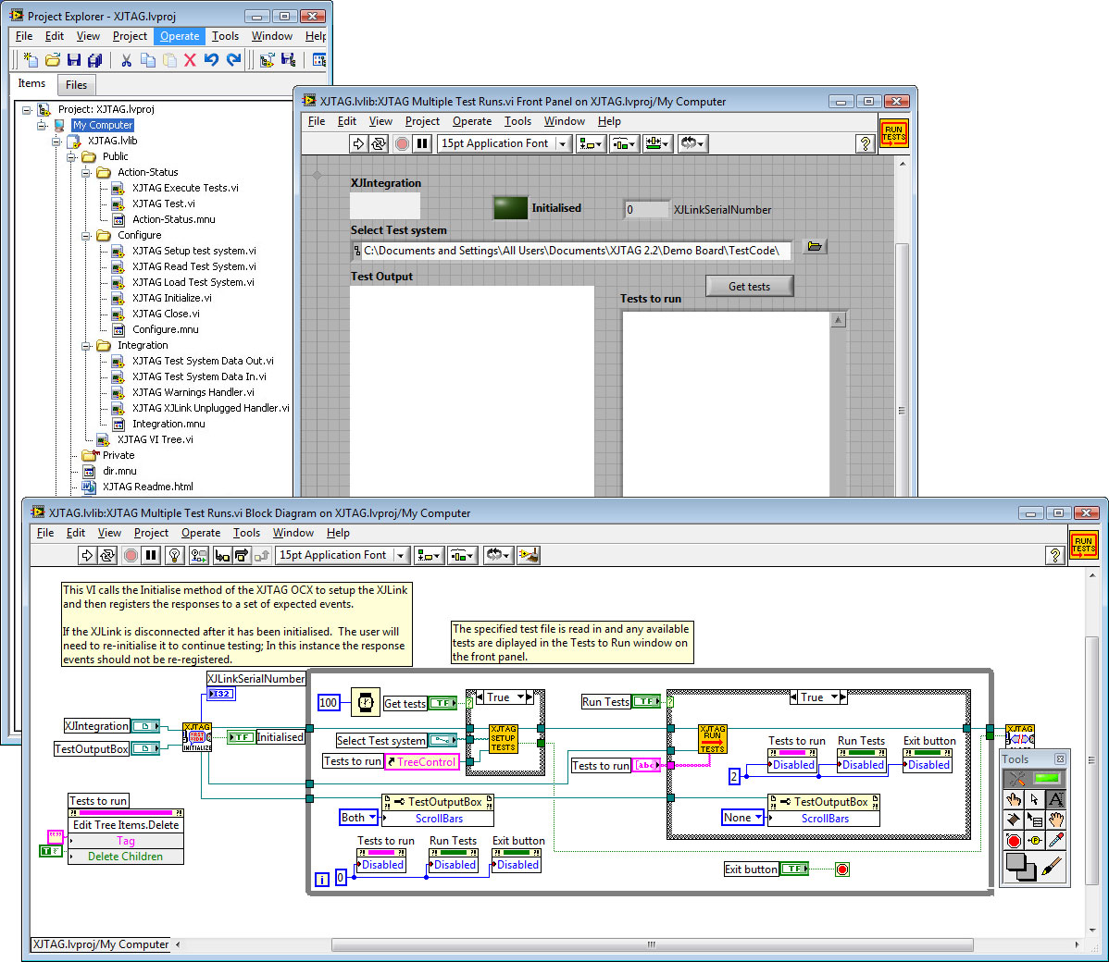
Task: Click Run arrow in Block Diagram toolbar
Action: pyautogui.click(x=87, y=556)
